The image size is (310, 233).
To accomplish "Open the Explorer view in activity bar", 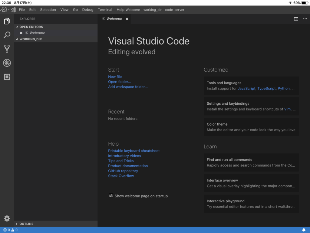I will [x=7, y=21].
